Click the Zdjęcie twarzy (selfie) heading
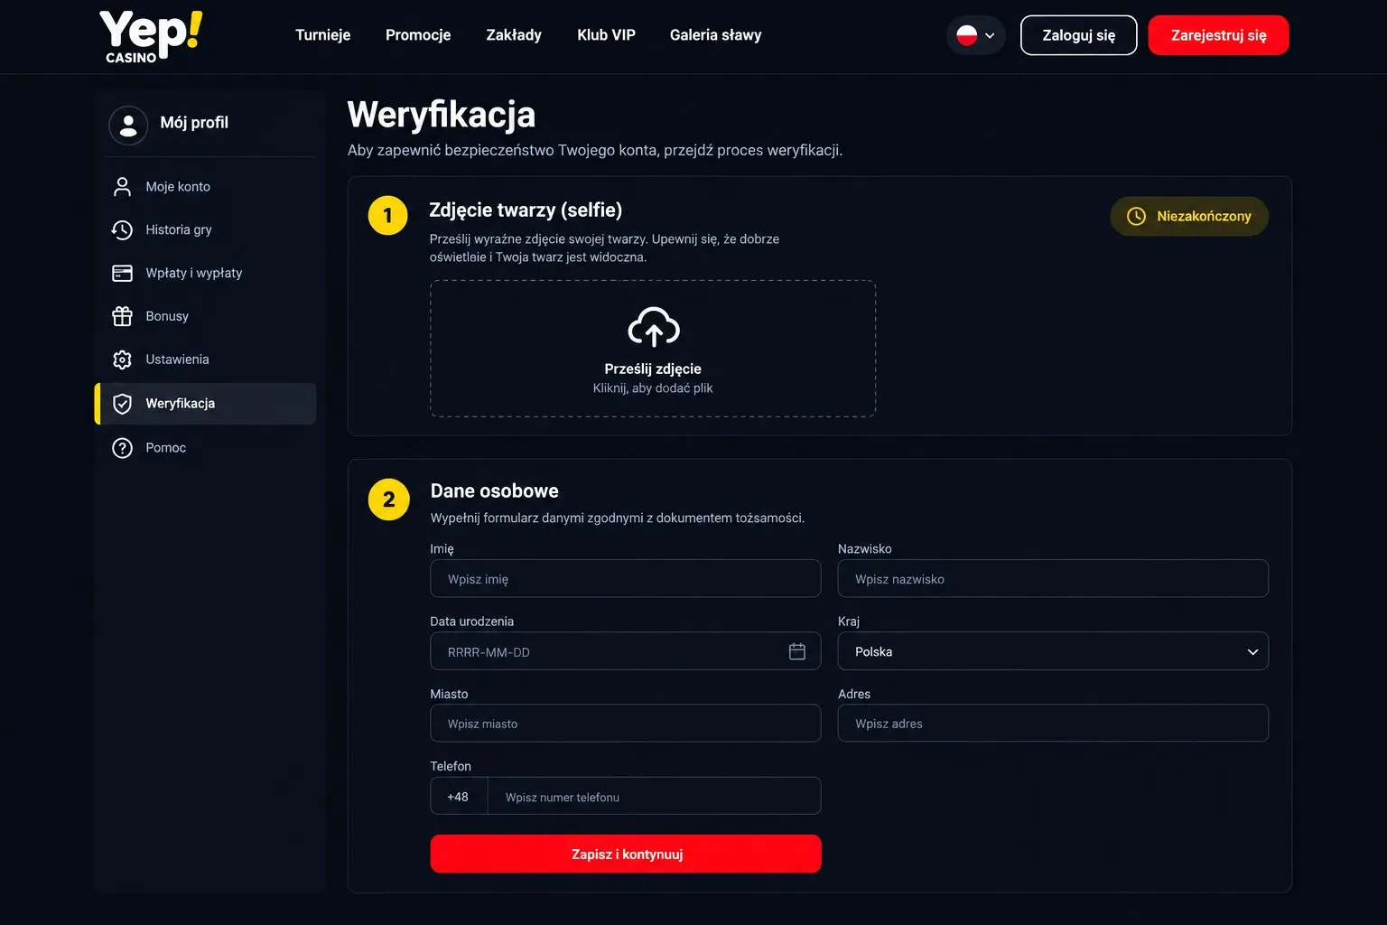 pos(526,210)
